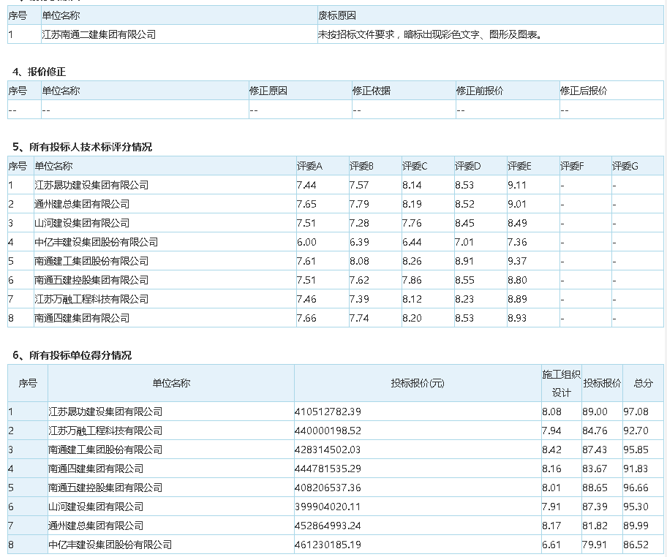Click the bid price 410512782.39
This screenshot has height=557, width=667.
click(x=328, y=412)
